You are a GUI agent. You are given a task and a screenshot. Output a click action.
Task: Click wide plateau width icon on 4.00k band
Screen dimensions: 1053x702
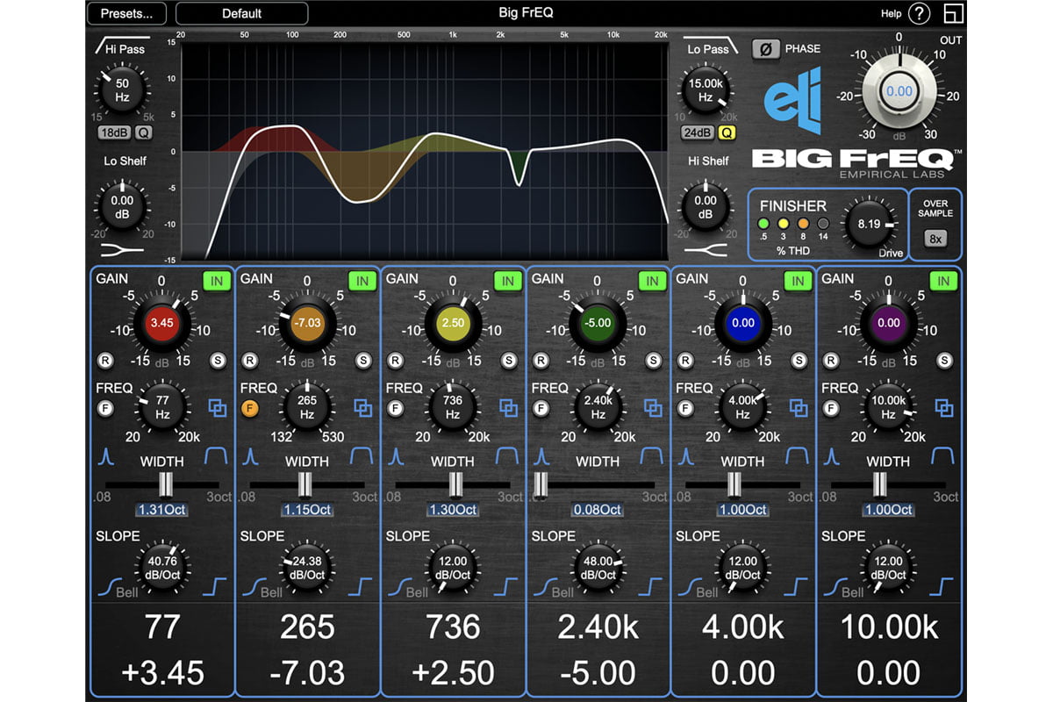point(798,455)
